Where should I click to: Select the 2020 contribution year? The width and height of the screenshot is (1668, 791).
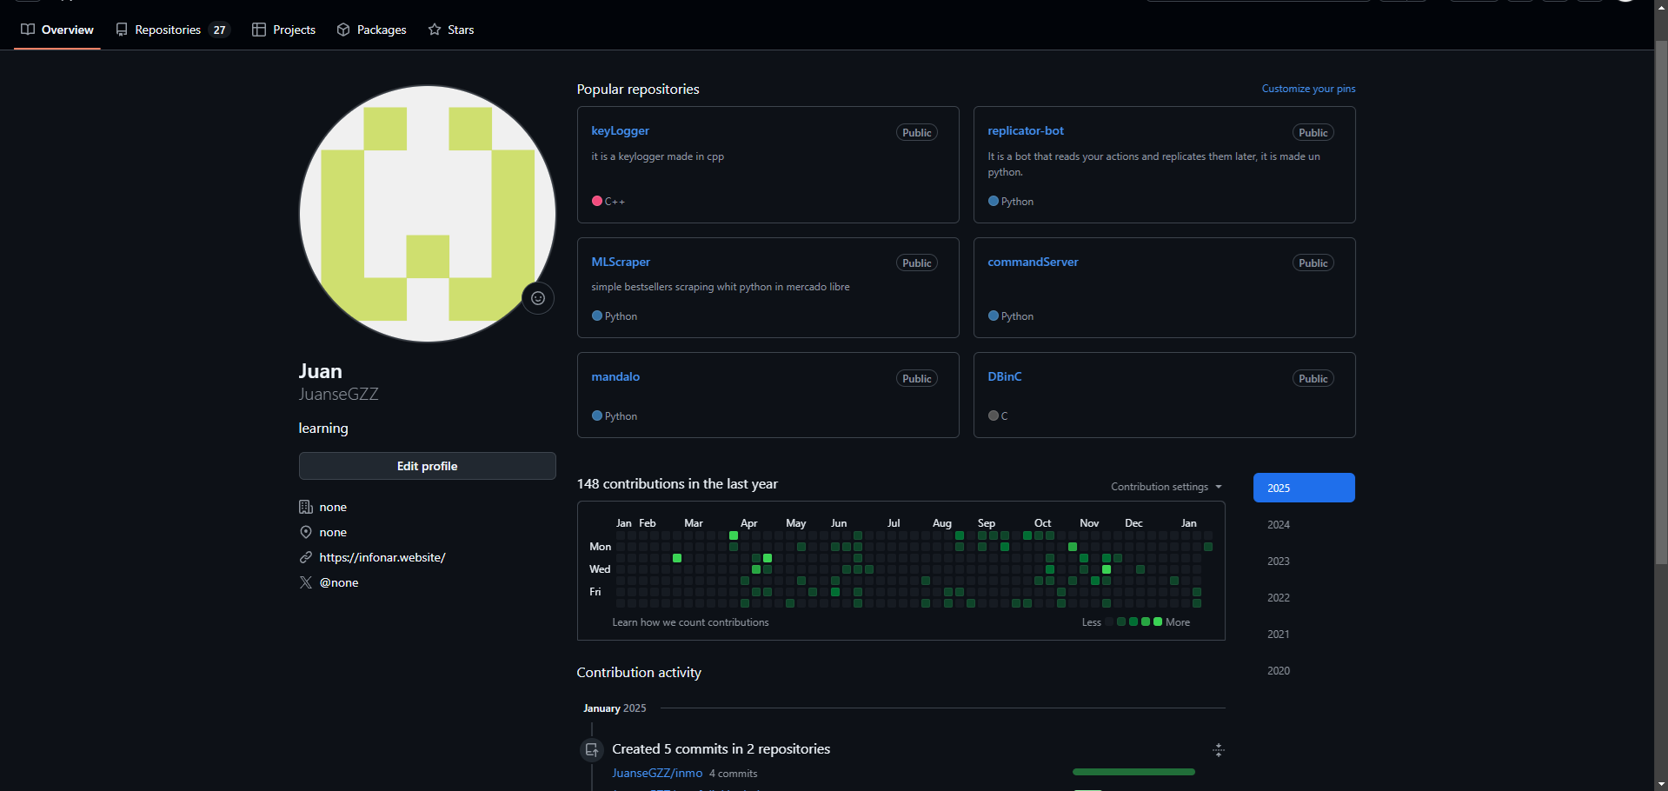(1304, 670)
